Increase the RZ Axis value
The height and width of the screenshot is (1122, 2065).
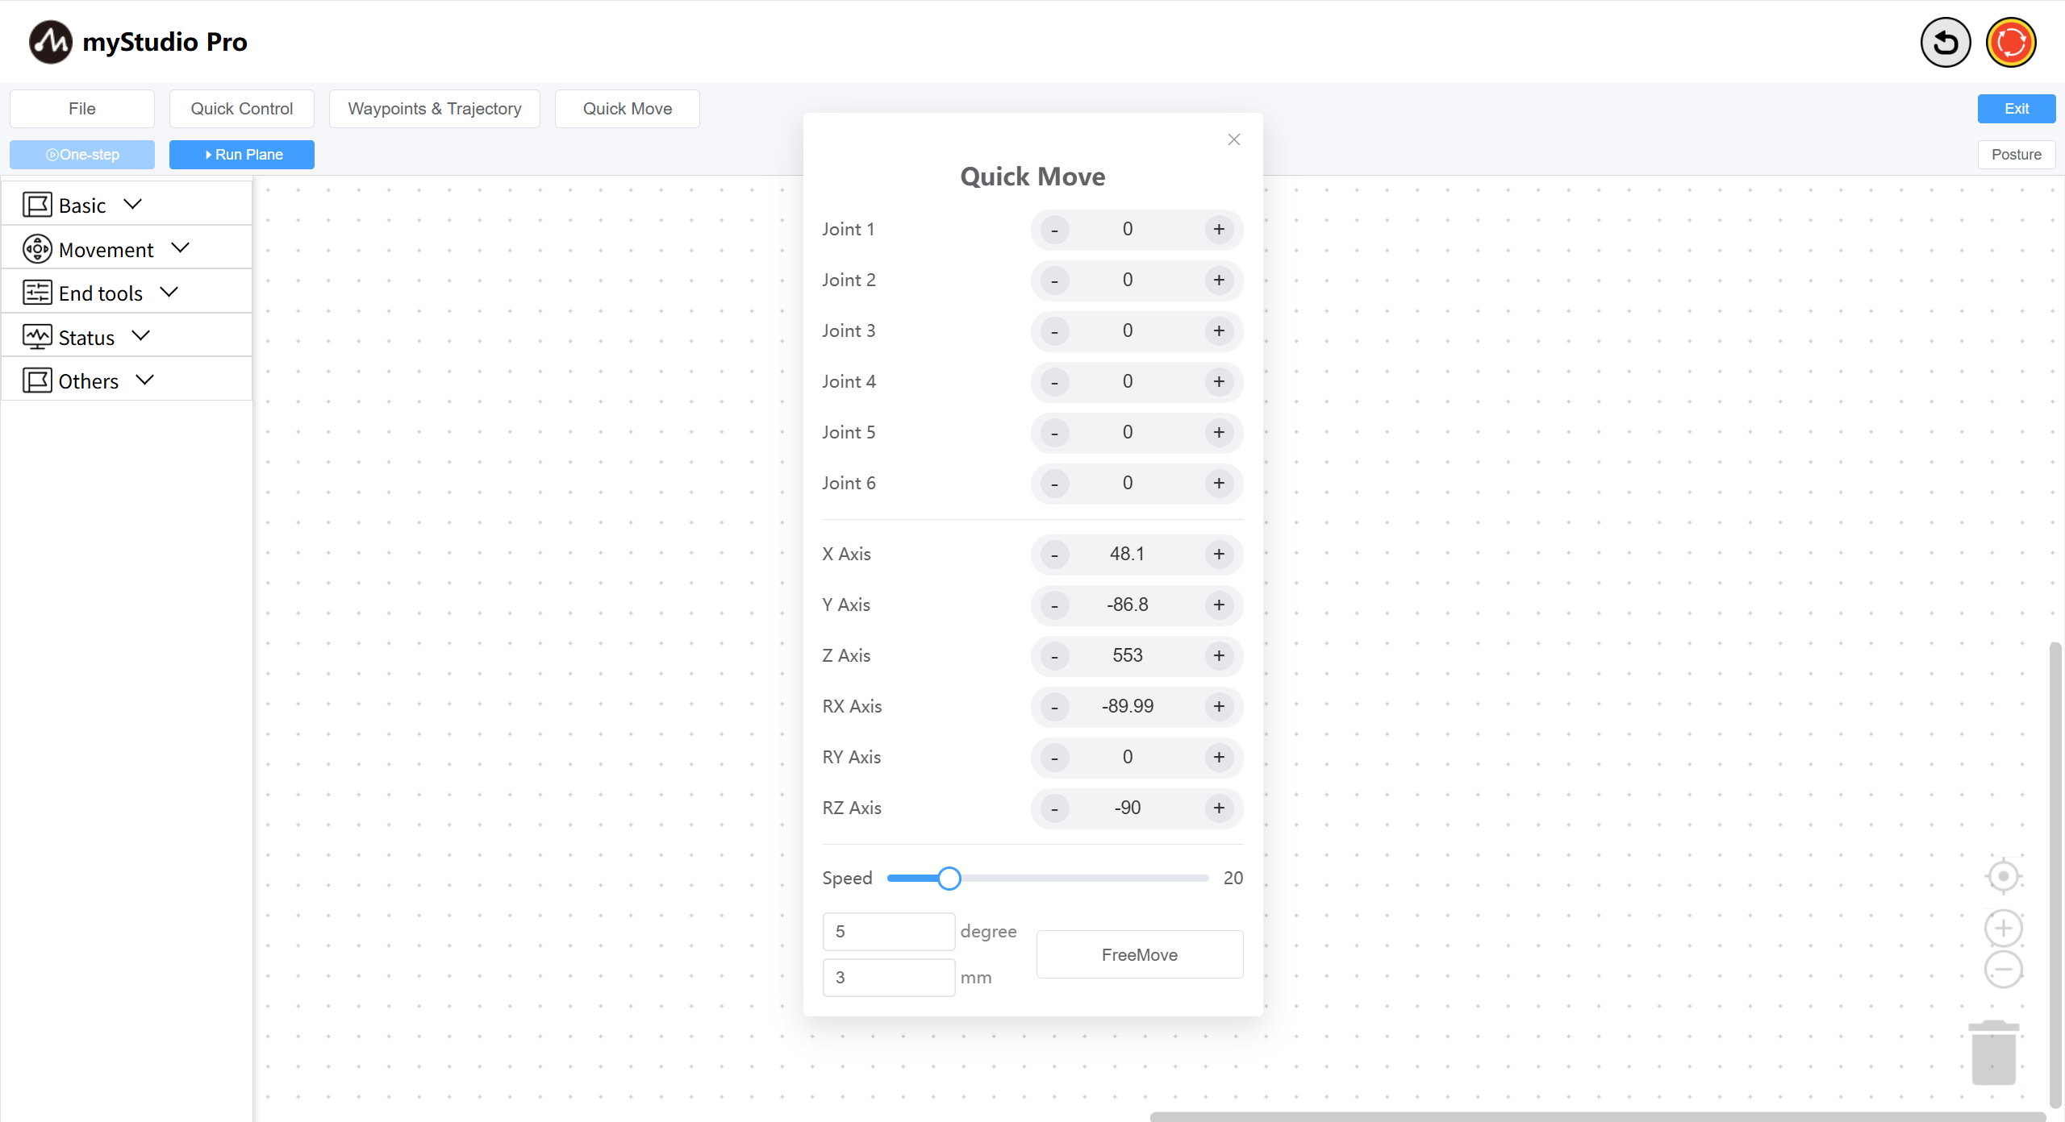click(1218, 808)
